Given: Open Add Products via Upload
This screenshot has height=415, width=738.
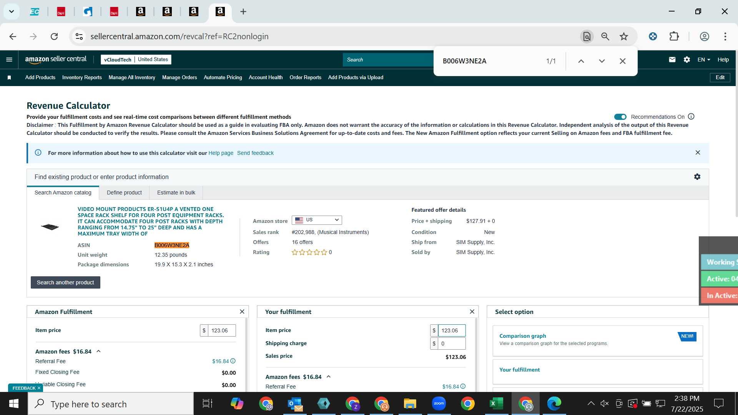Looking at the screenshot, I should 356,77.
